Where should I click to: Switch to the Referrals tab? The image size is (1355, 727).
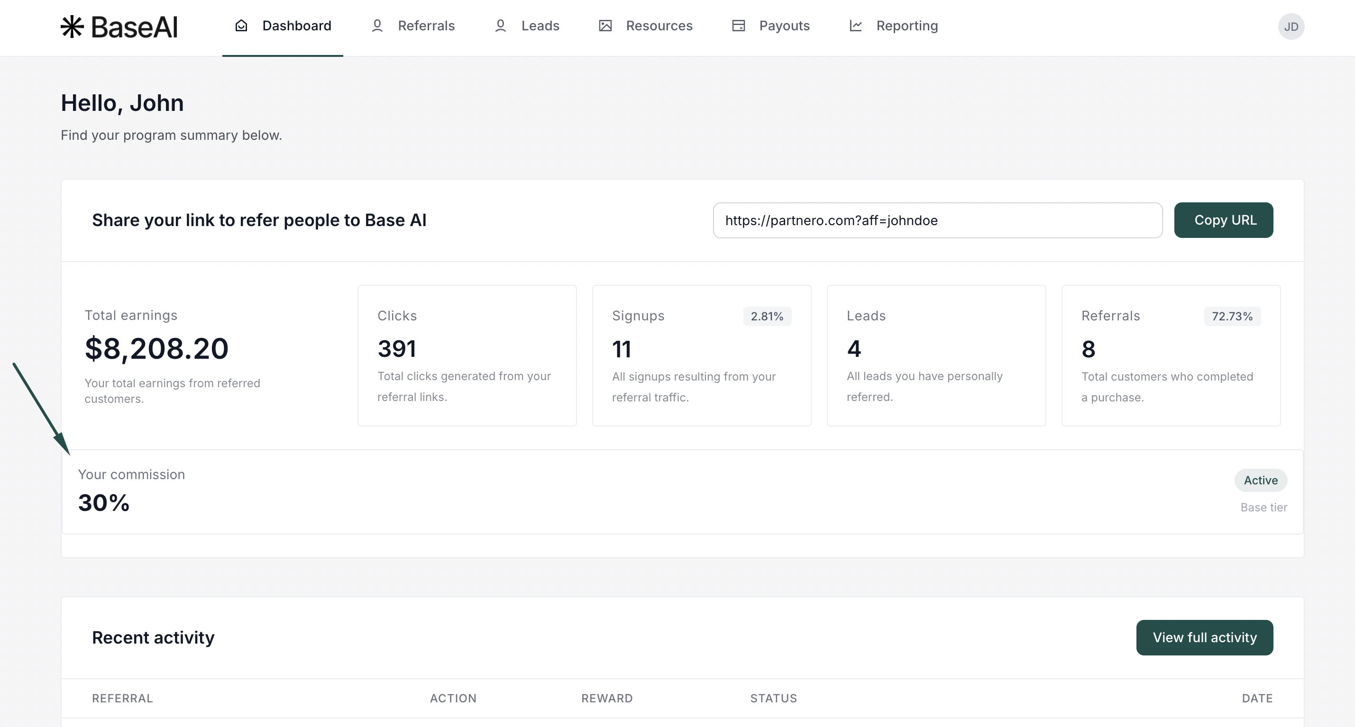click(x=426, y=26)
